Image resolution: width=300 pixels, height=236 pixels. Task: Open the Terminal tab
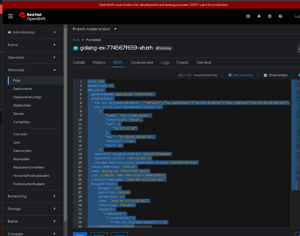pyautogui.click(x=203, y=63)
